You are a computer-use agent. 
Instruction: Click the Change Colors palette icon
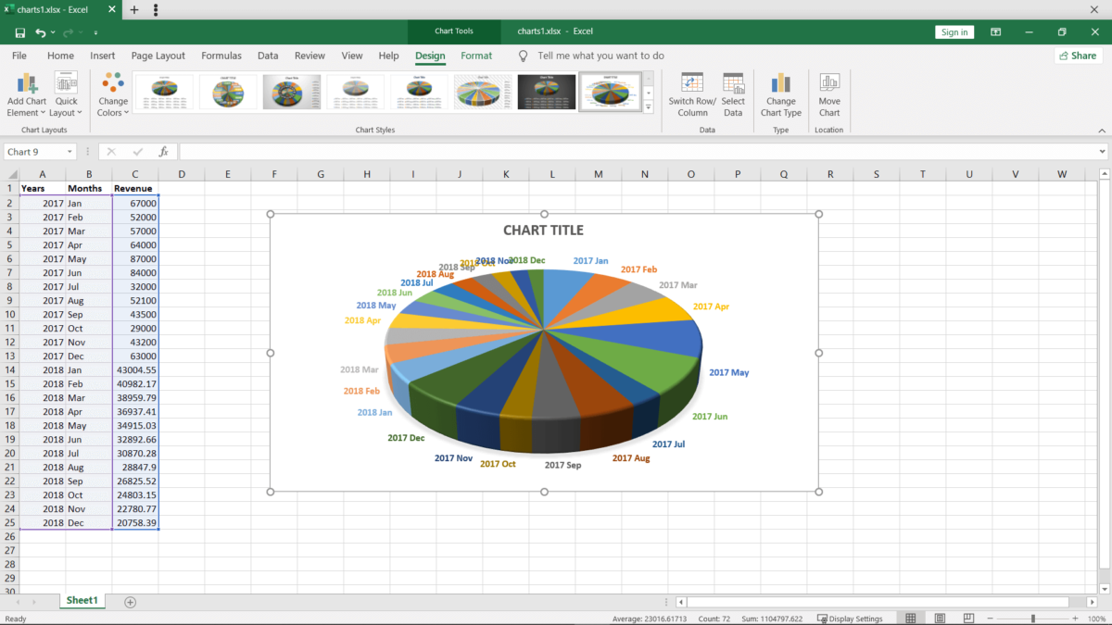point(113,83)
